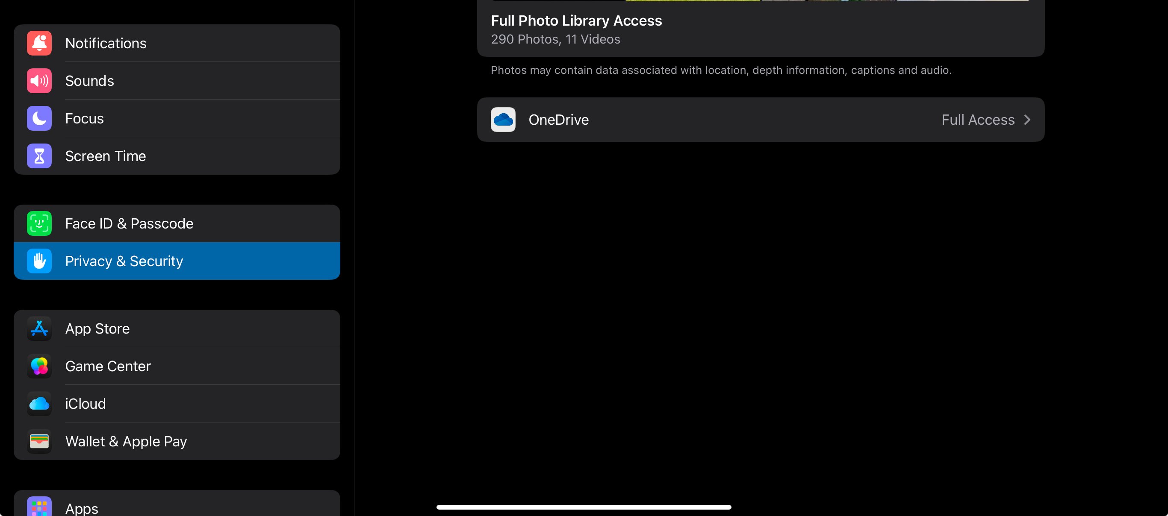The width and height of the screenshot is (1168, 516).
Task: Tap the Focus moon icon
Action: click(x=39, y=118)
